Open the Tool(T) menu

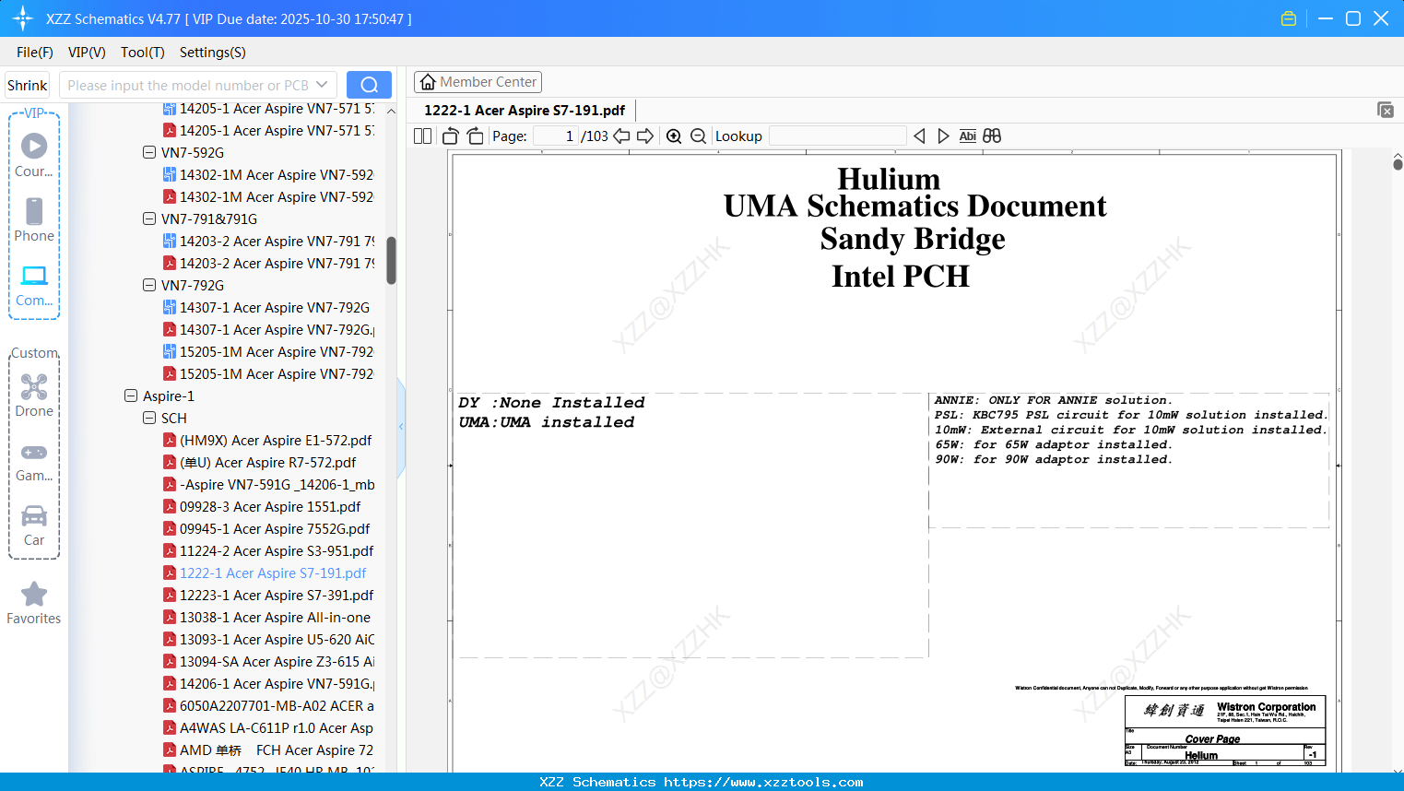click(143, 53)
